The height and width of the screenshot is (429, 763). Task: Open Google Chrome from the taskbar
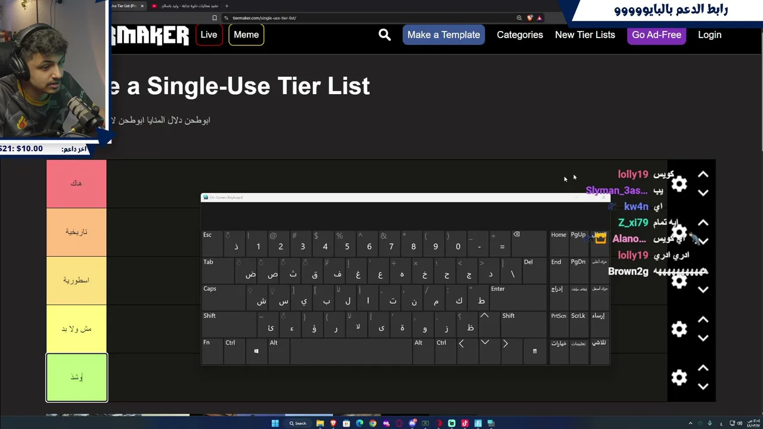[x=373, y=424]
